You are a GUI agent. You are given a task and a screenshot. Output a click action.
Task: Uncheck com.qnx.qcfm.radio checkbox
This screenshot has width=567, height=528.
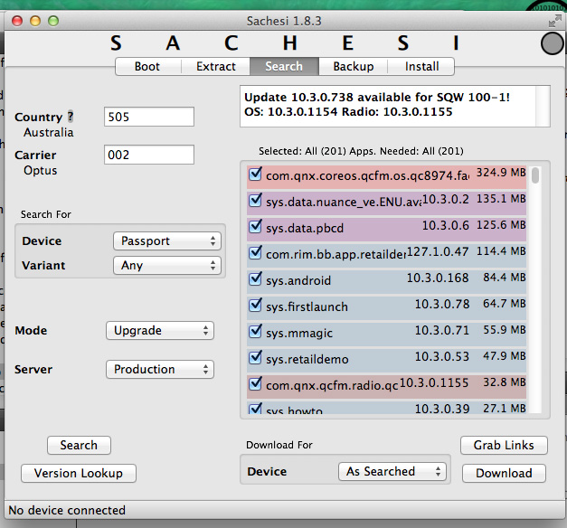[255, 383]
